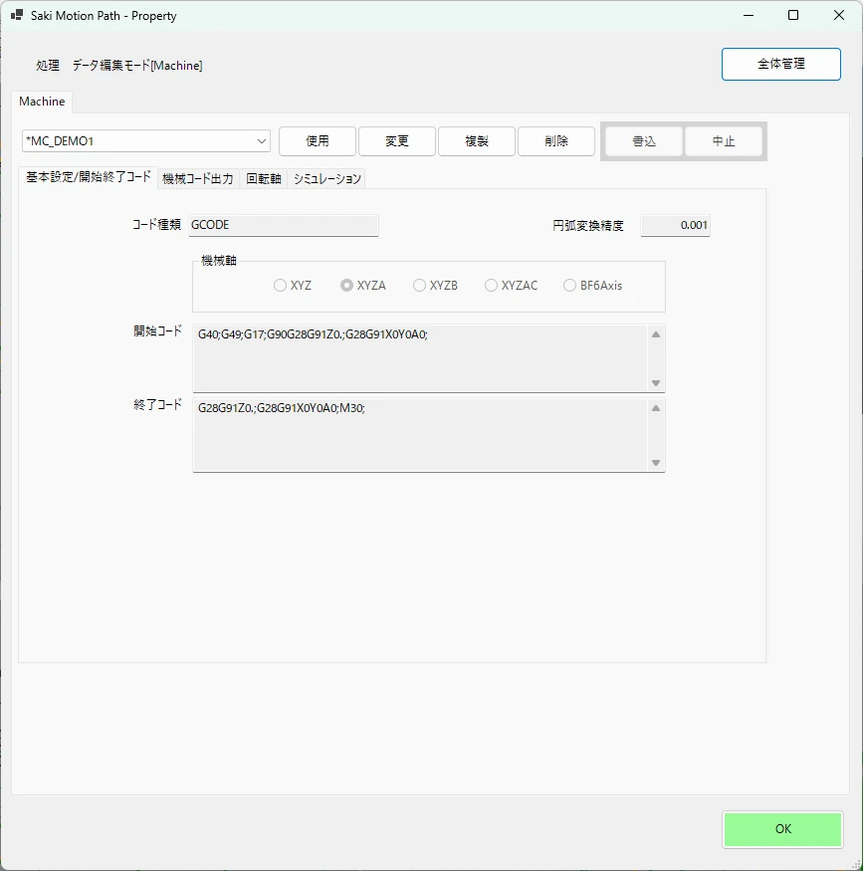Go to the シミュレーション tab
Viewport: 863px width, 871px height.
(326, 179)
